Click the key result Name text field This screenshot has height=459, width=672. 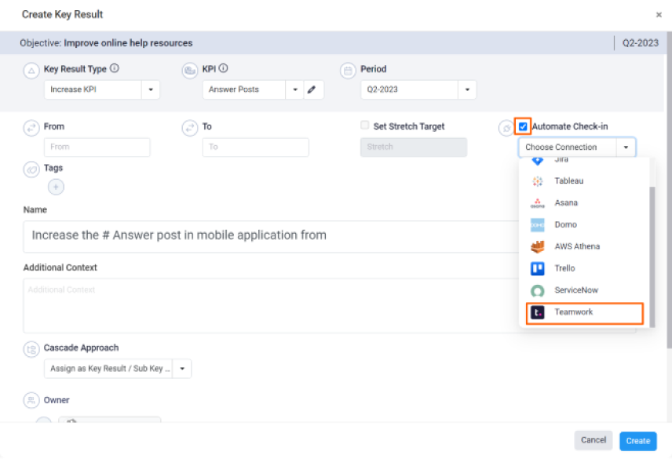click(x=271, y=236)
